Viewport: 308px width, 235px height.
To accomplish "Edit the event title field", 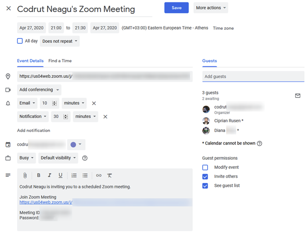I will point(85,9).
